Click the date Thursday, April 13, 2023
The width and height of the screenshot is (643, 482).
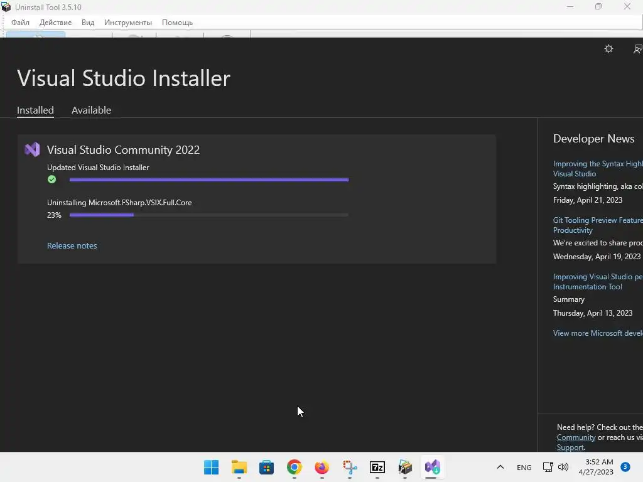[x=593, y=313]
